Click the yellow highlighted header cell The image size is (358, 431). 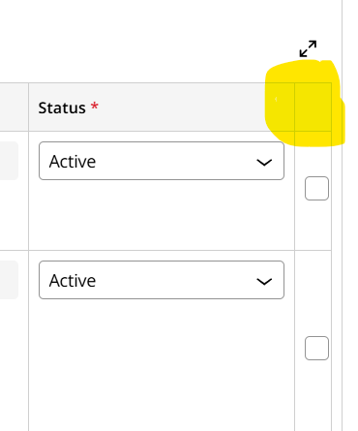(305, 104)
